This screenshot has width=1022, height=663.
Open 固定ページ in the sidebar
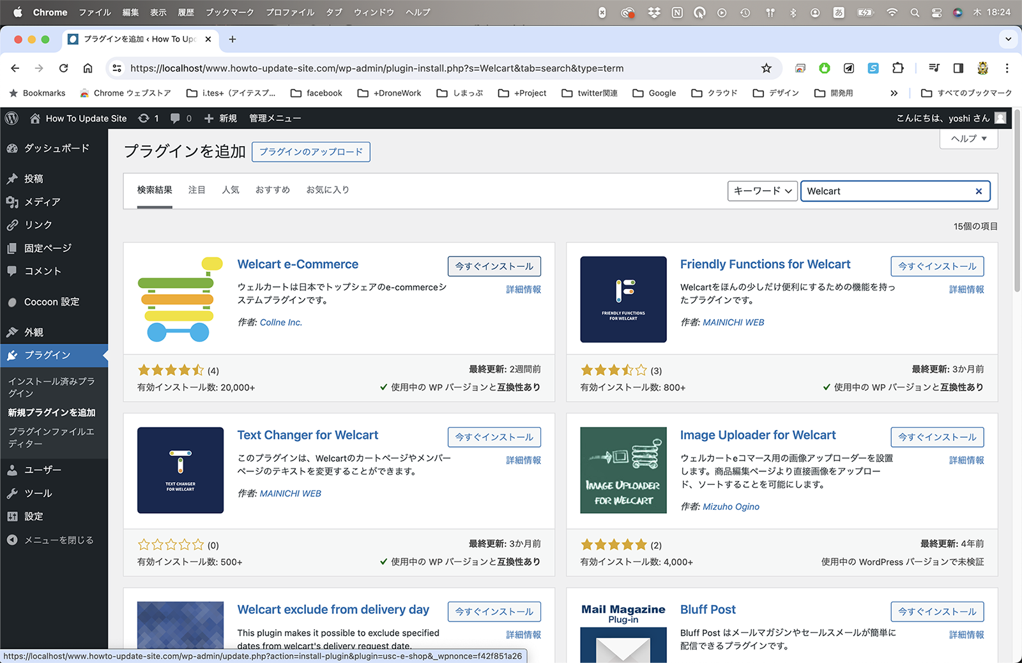click(54, 248)
